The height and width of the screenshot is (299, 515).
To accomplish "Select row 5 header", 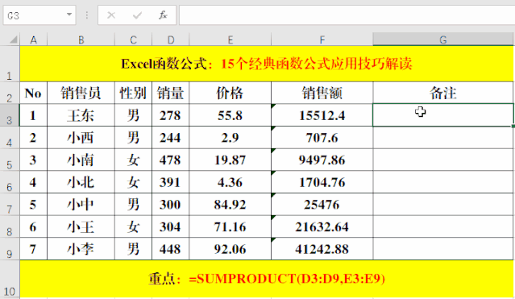I will pyautogui.click(x=10, y=160).
